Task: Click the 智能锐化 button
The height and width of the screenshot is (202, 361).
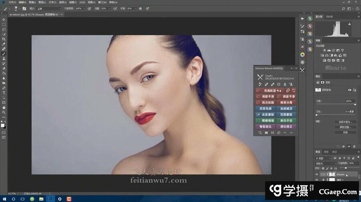Action: tap(266, 127)
